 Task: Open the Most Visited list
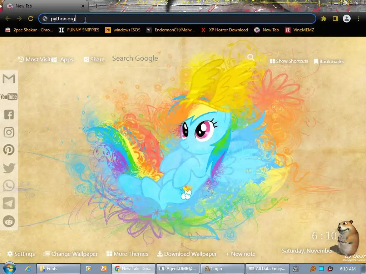(34, 60)
